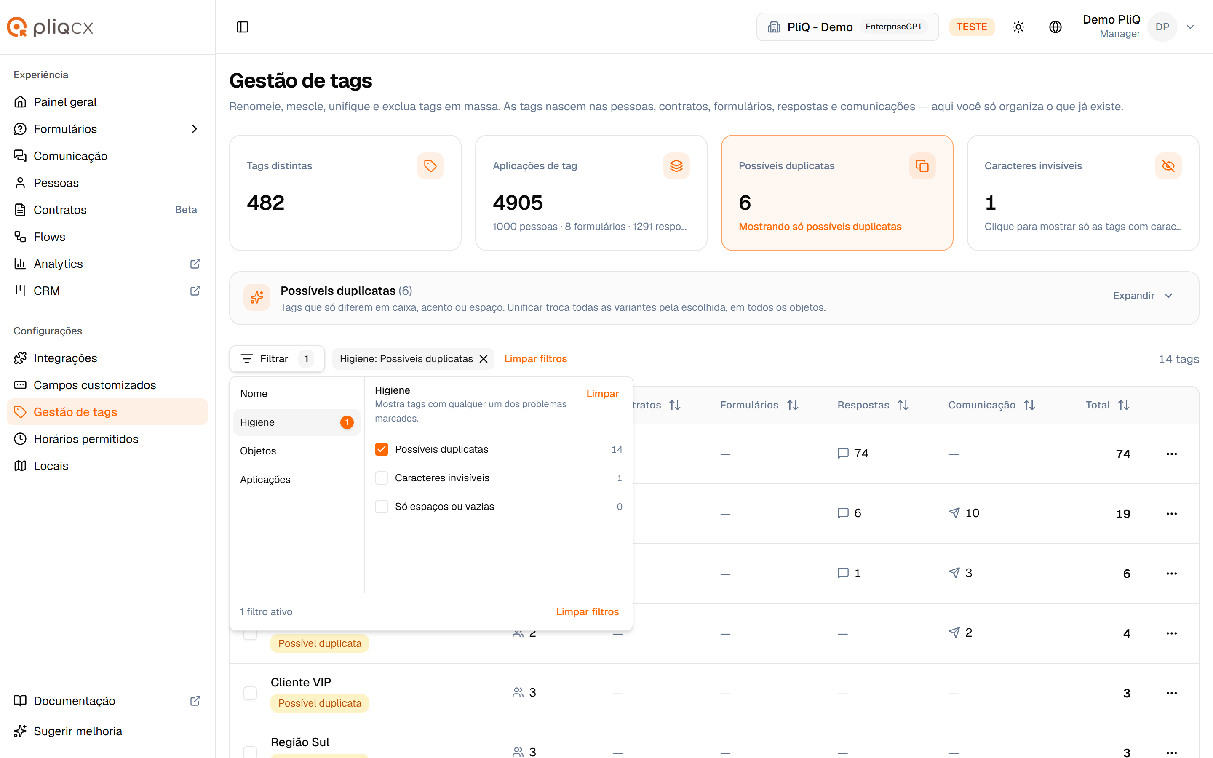Viewport: 1213px width, 758px height.
Task: Switch theme using the sun icon
Action: click(1018, 27)
